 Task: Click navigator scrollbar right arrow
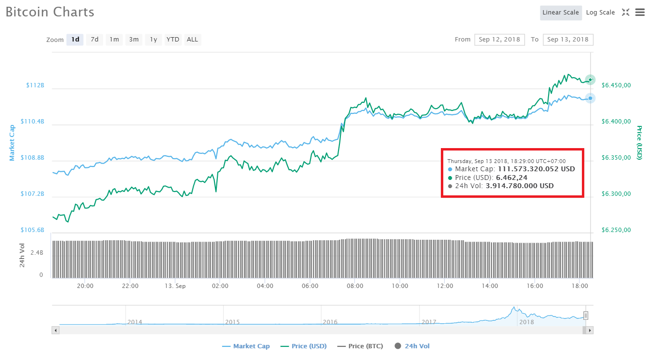point(590,330)
